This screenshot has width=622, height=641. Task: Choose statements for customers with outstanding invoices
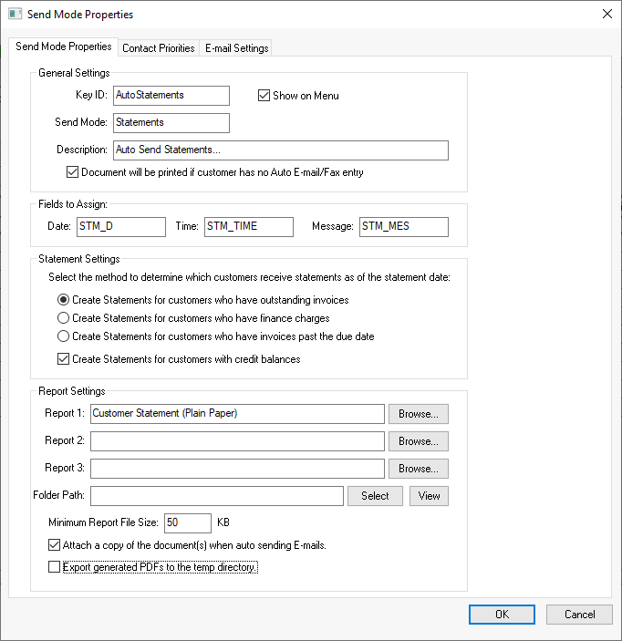click(64, 300)
